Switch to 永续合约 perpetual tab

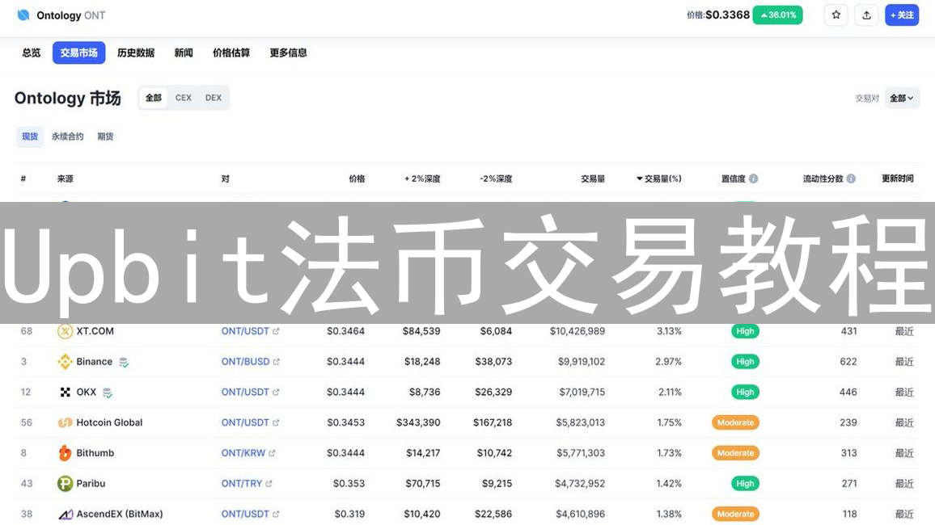[67, 136]
